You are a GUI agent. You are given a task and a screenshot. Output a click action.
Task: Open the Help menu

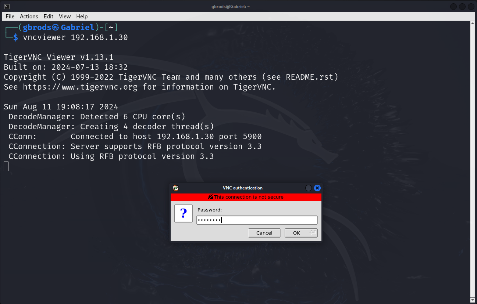[x=82, y=17]
